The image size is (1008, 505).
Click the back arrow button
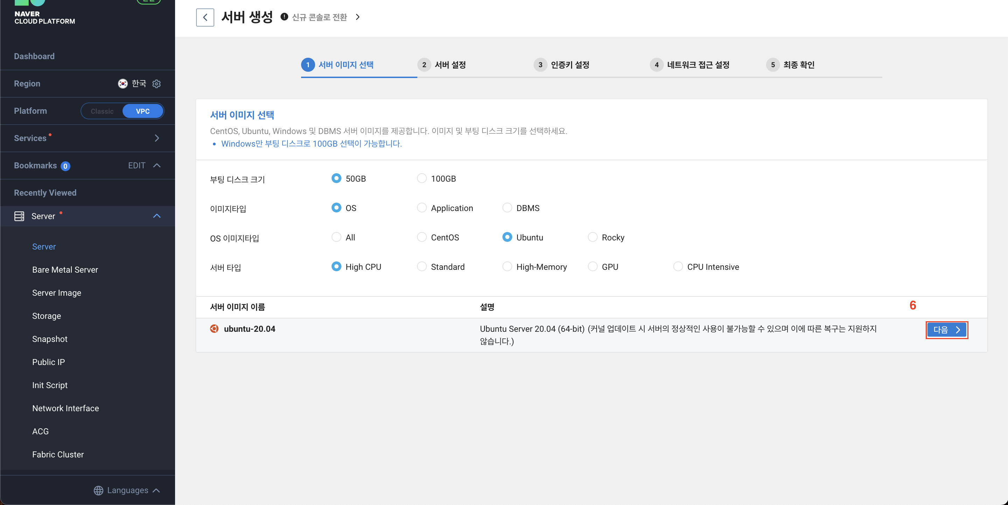click(x=205, y=17)
